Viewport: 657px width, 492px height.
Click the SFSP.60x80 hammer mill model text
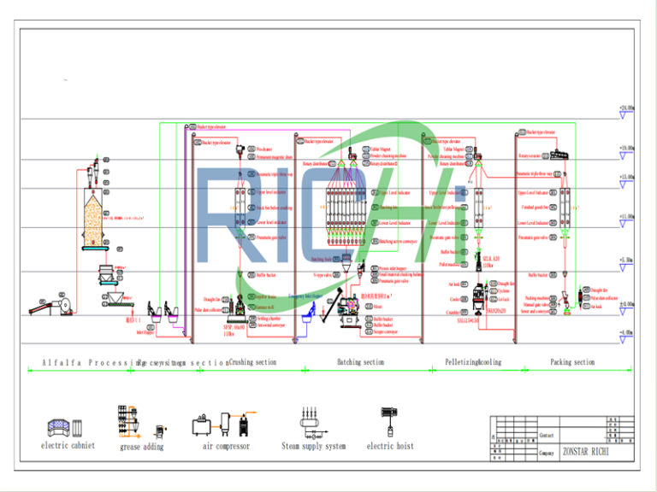234,327
